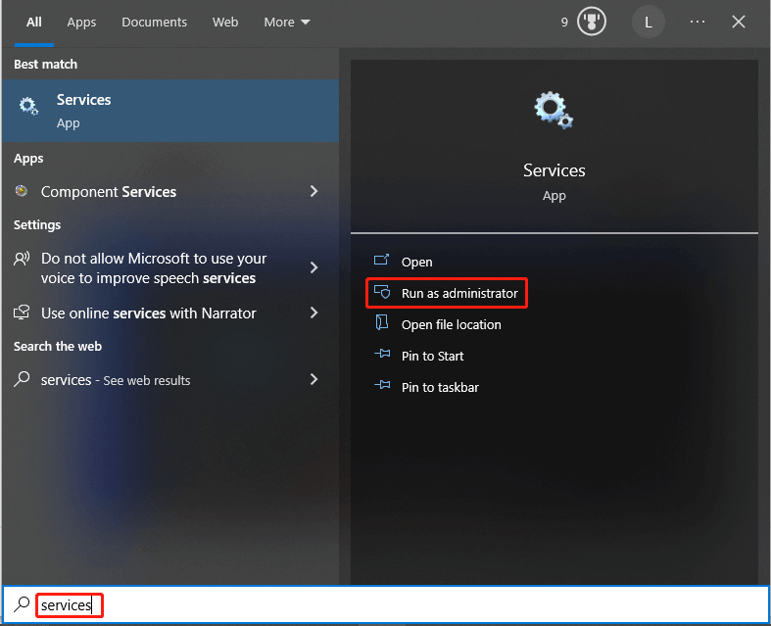Click the Open action icon
The image size is (771, 626).
tap(381, 260)
